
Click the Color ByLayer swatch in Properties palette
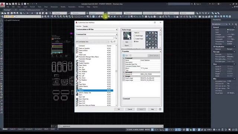[228, 30]
